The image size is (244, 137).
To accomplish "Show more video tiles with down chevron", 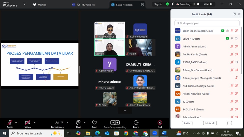I will click(x=125, y=111).
